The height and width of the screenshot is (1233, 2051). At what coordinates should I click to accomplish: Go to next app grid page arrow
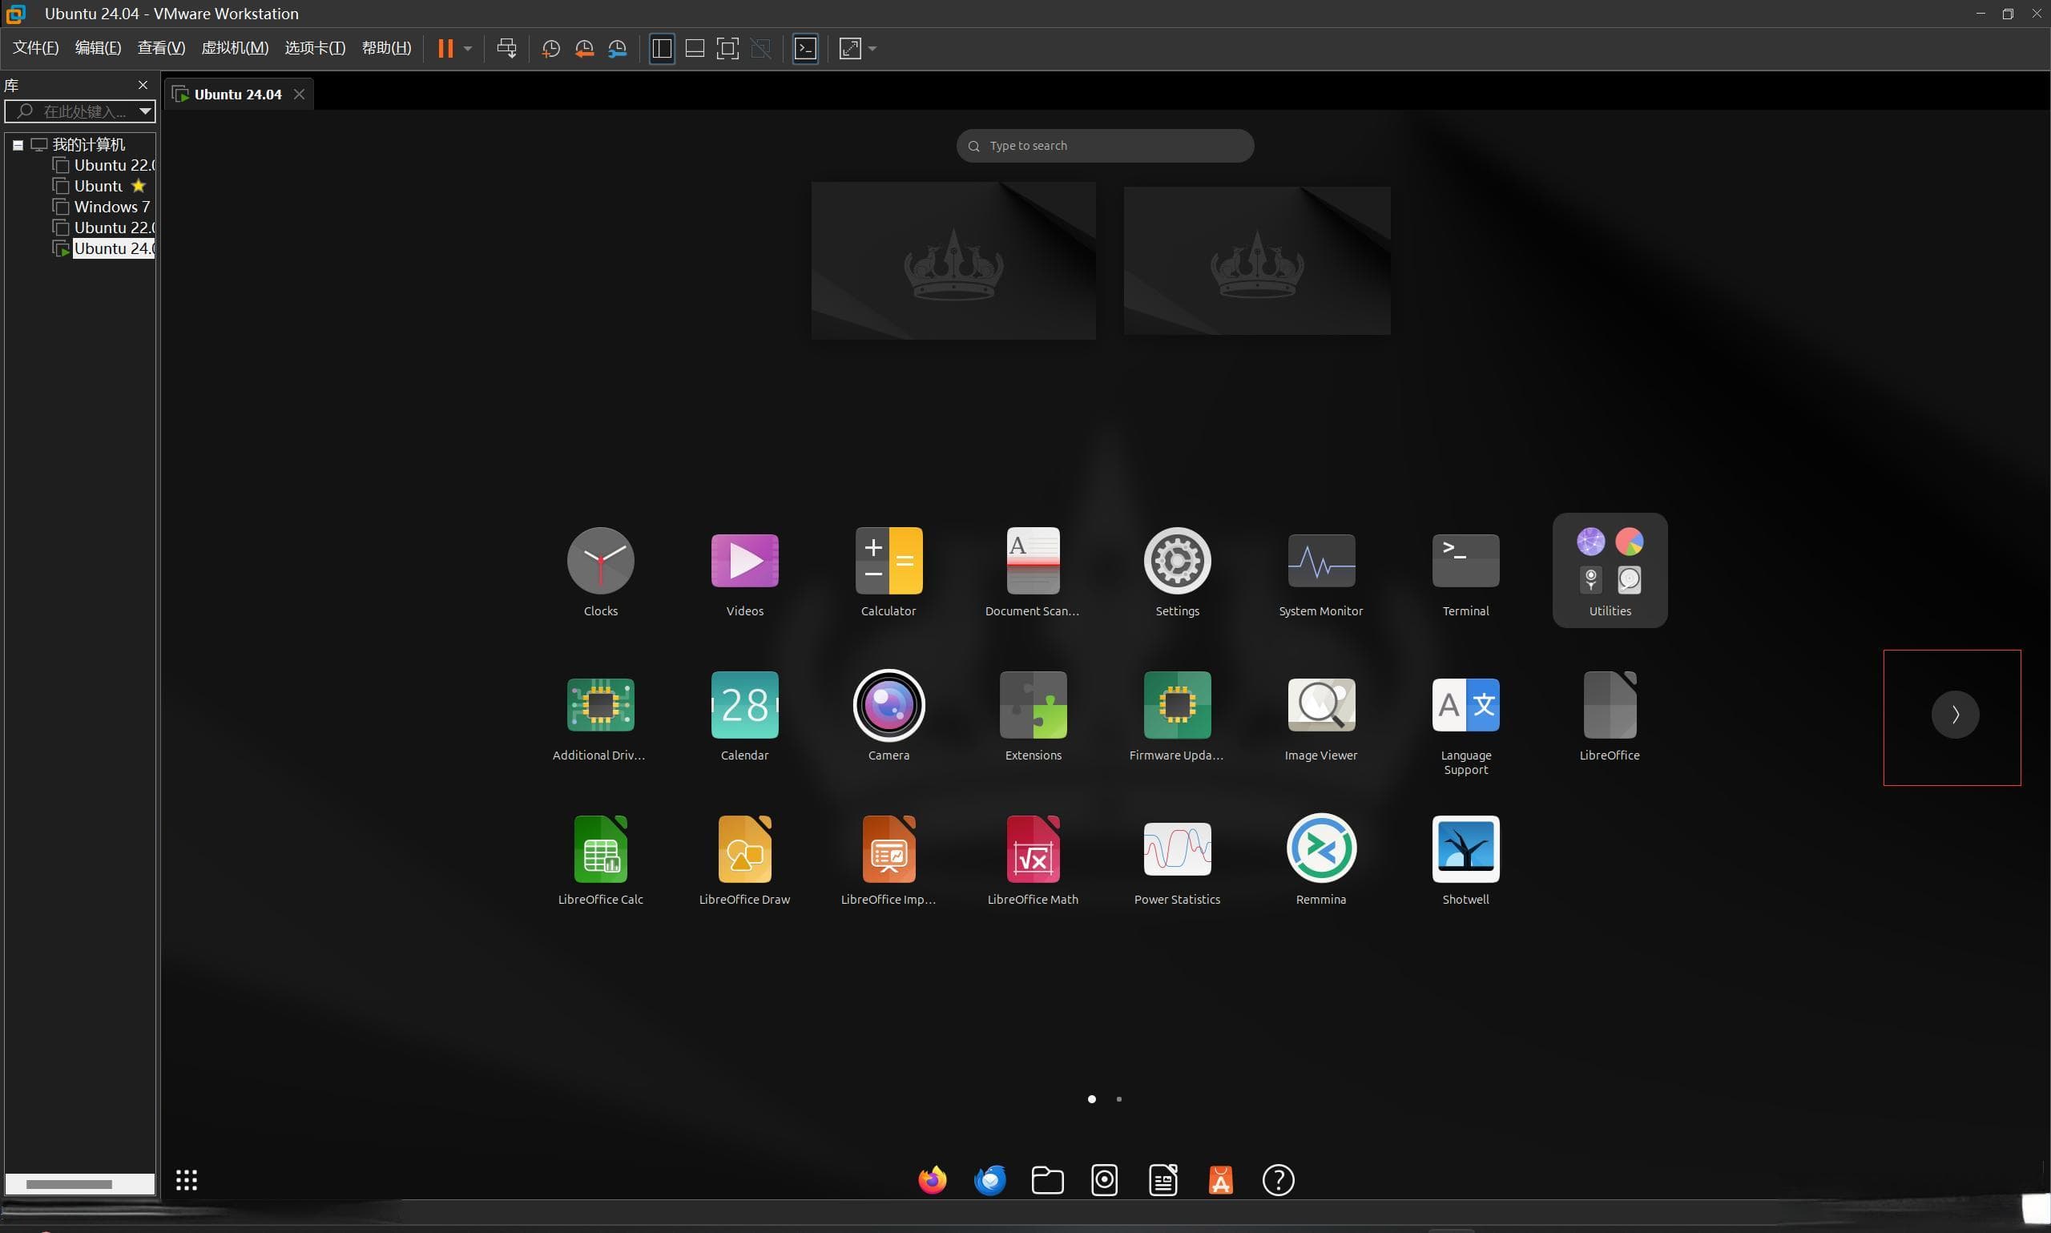click(1955, 714)
